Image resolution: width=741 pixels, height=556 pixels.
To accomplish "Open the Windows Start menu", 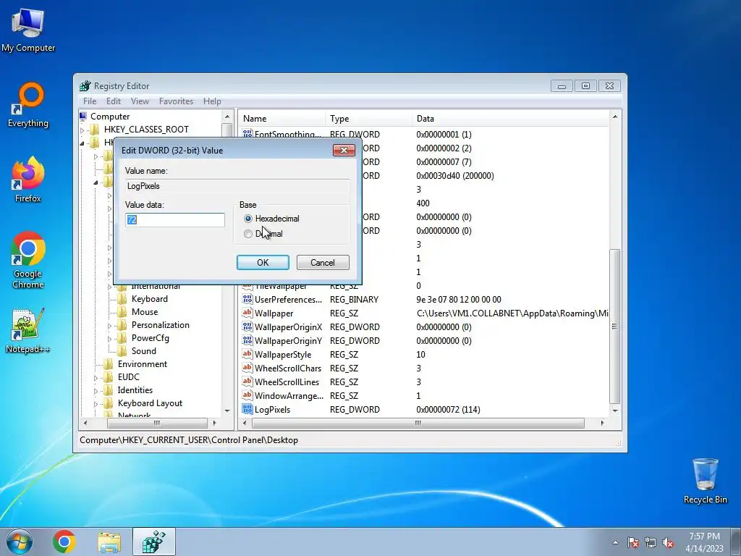I will tap(20, 542).
